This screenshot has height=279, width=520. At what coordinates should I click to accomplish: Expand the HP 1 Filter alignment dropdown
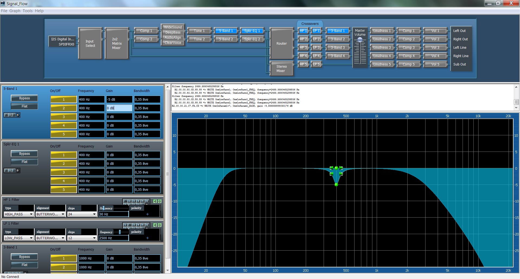63,214
